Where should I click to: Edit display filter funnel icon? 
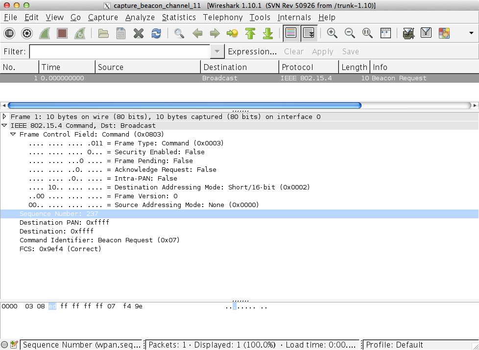tap(426, 33)
